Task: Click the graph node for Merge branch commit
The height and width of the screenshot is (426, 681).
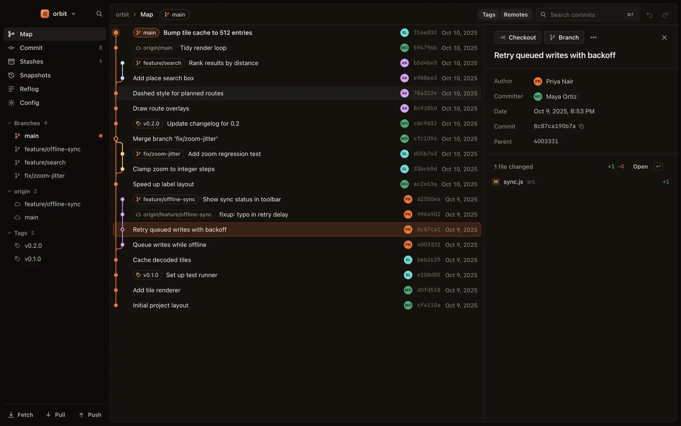Action: pos(116,139)
